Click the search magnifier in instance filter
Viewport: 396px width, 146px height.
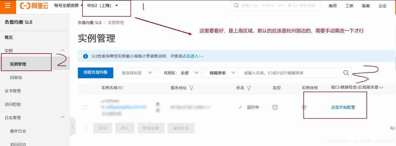pos(346,73)
